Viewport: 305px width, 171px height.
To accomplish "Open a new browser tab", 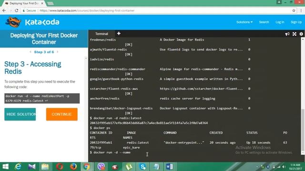I will [51, 3].
